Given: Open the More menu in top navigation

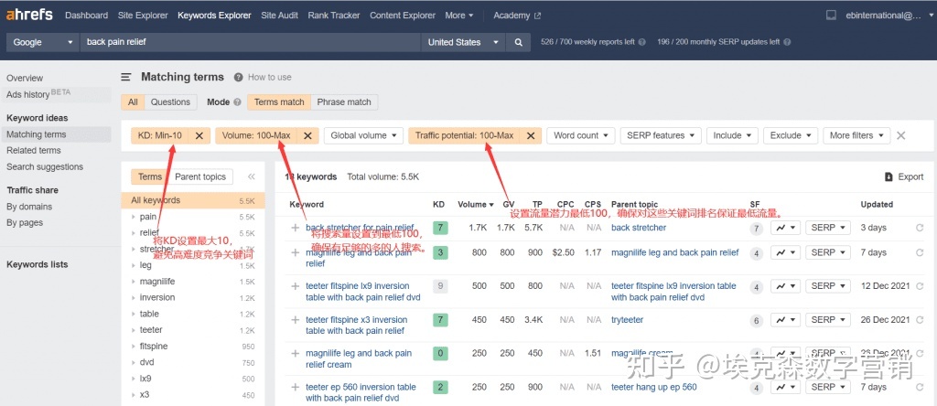Looking at the screenshot, I should (459, 16).
